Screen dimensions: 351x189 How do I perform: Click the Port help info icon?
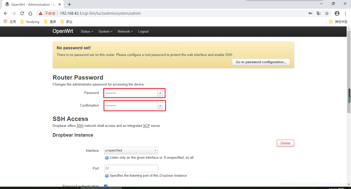click(107, 176)
